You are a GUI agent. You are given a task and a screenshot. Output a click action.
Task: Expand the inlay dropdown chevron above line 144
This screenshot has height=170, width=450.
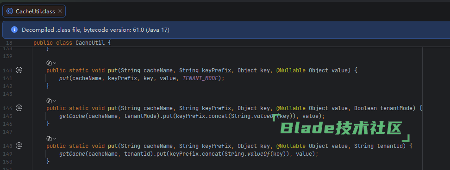click(x=55, y=100)
